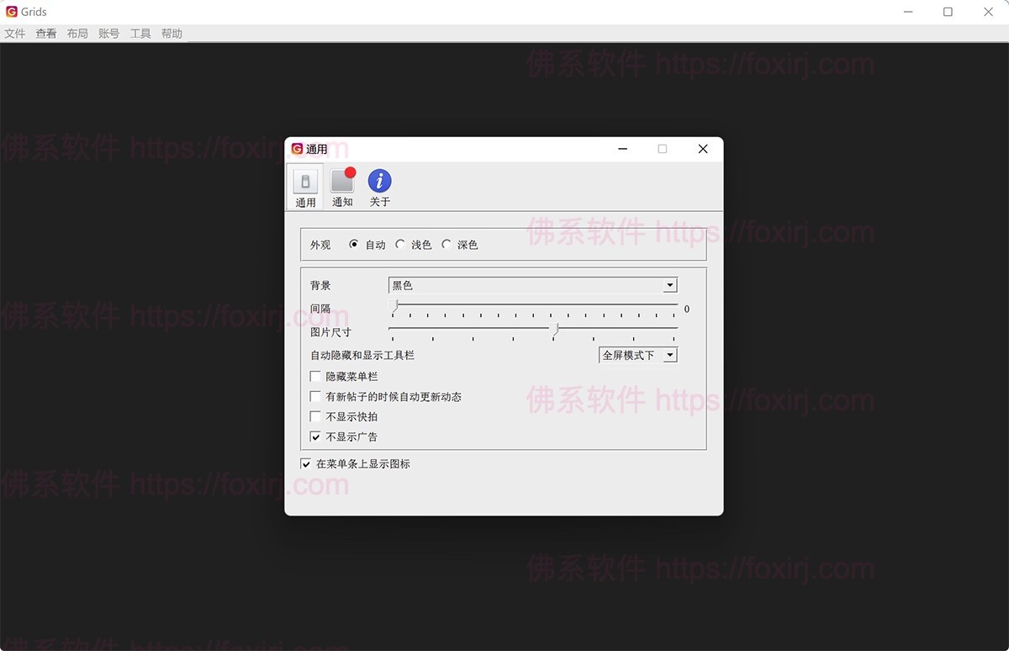The image size is (1009, 651).
Task: Select the 深色 appearance radio button
Action: (x=446, y=244)
